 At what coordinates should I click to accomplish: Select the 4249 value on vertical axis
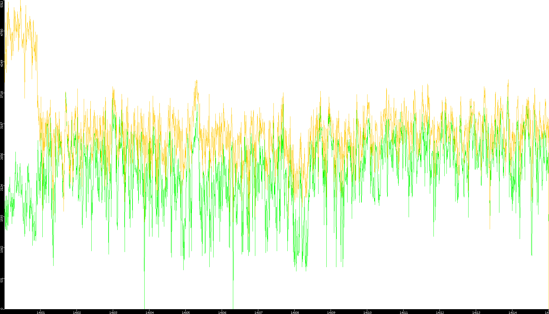tap(2, 63)
